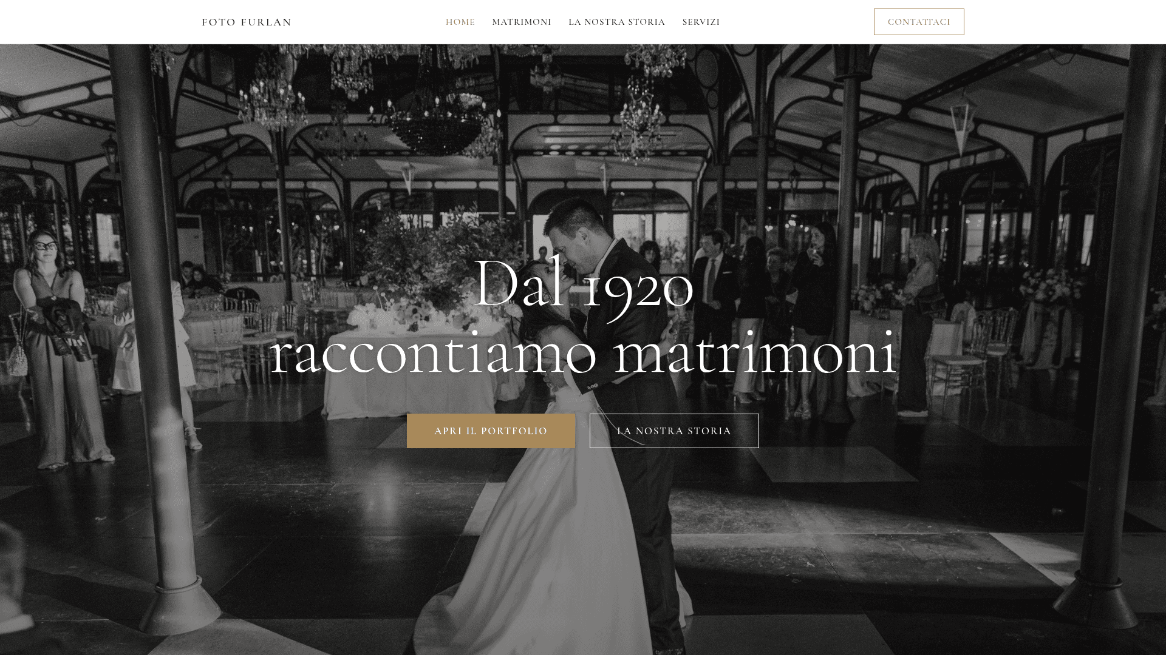Screen dimensions: 1166x655
Task: Open LA NOSTRA STORIA in the top navigation
Action: tap(617, 22)
